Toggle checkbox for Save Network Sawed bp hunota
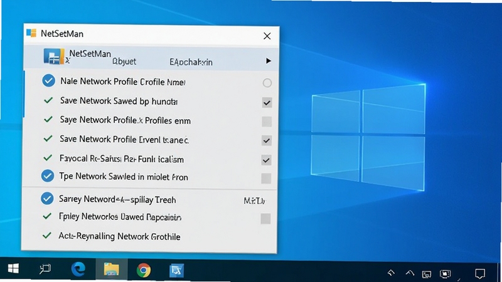Screen dimensions: 502x282 (267, 103)
